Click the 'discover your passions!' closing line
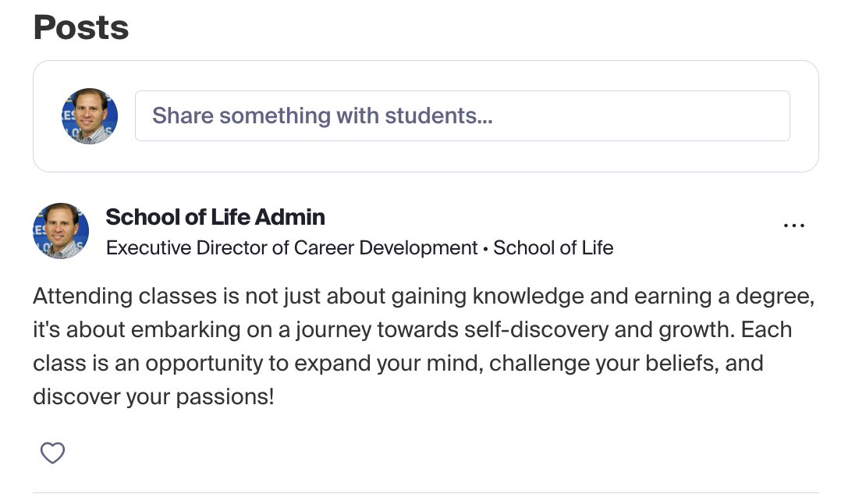Screen dimensions: 841x501 pos(154,397)
